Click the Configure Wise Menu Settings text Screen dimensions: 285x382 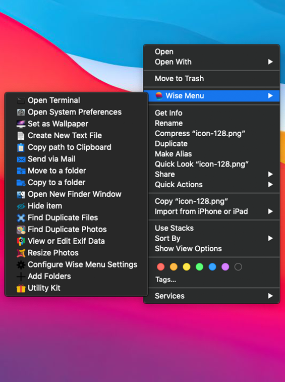pyautogui.click(x=83, y=264)
